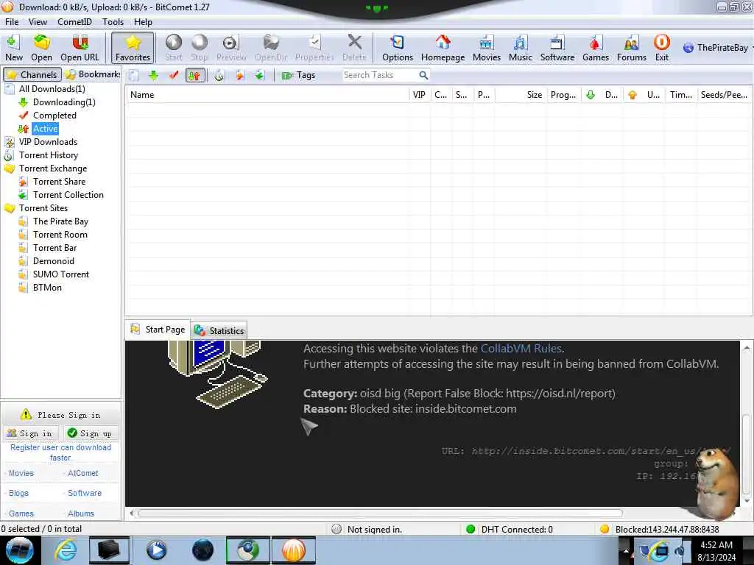Screen dimensions: 754x565
Task: Click the Sign up button
Action: [90, 433]
